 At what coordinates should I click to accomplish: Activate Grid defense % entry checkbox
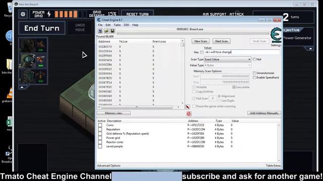click(x=100, y=134)
